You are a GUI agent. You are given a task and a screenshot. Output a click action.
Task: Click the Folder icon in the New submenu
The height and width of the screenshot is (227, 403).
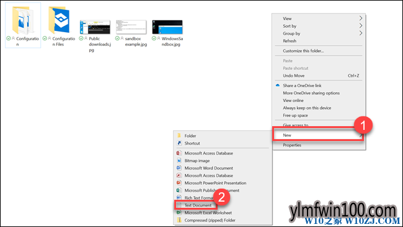click(179, 135)
